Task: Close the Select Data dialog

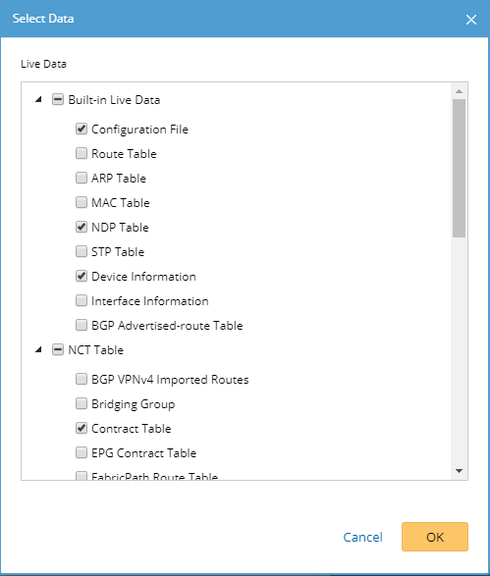Action: [471, 20]
